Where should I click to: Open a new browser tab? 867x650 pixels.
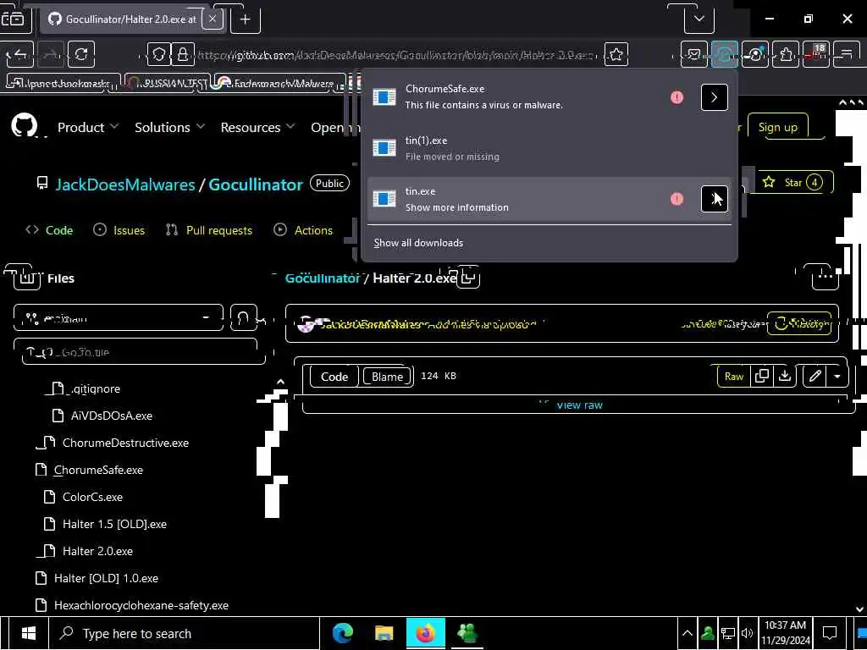tap(245, 19)
